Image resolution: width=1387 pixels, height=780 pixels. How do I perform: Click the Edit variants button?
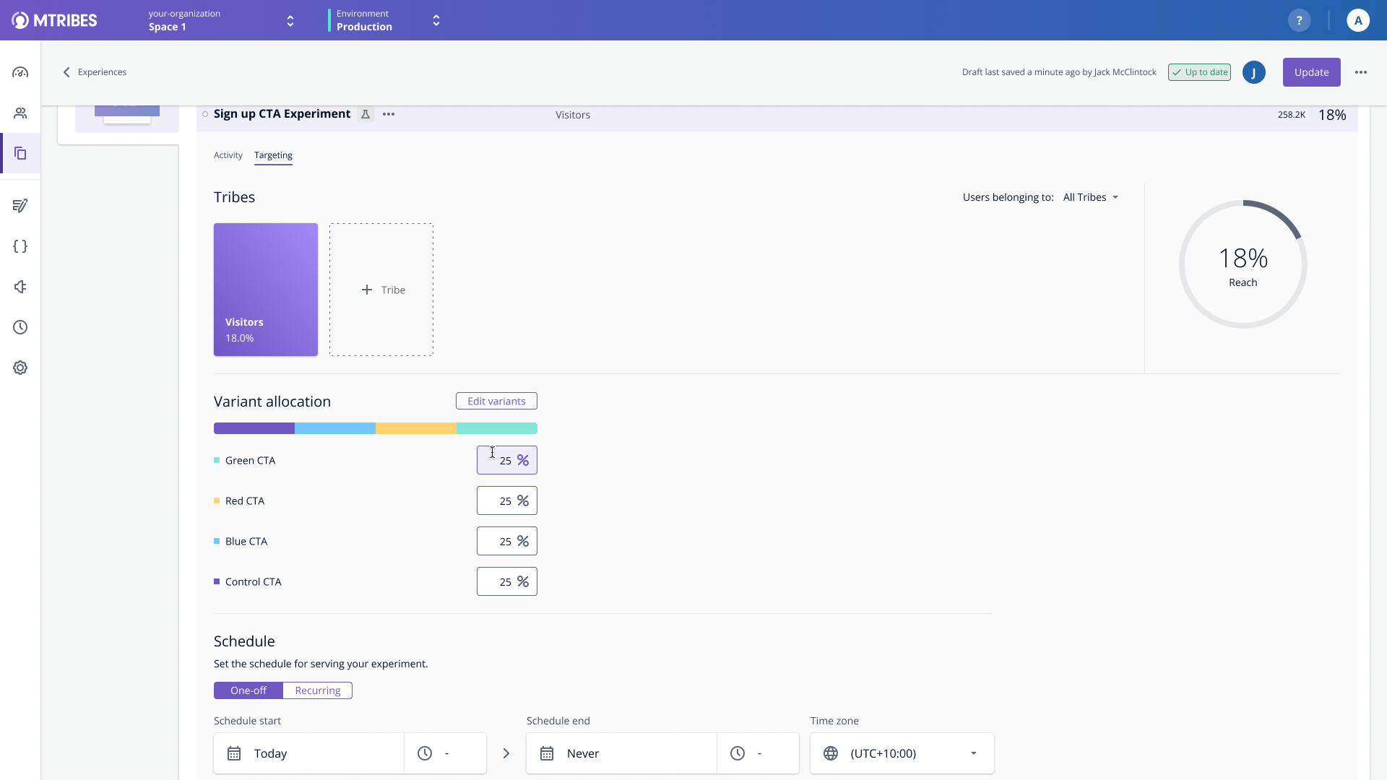tap(496, 401)
